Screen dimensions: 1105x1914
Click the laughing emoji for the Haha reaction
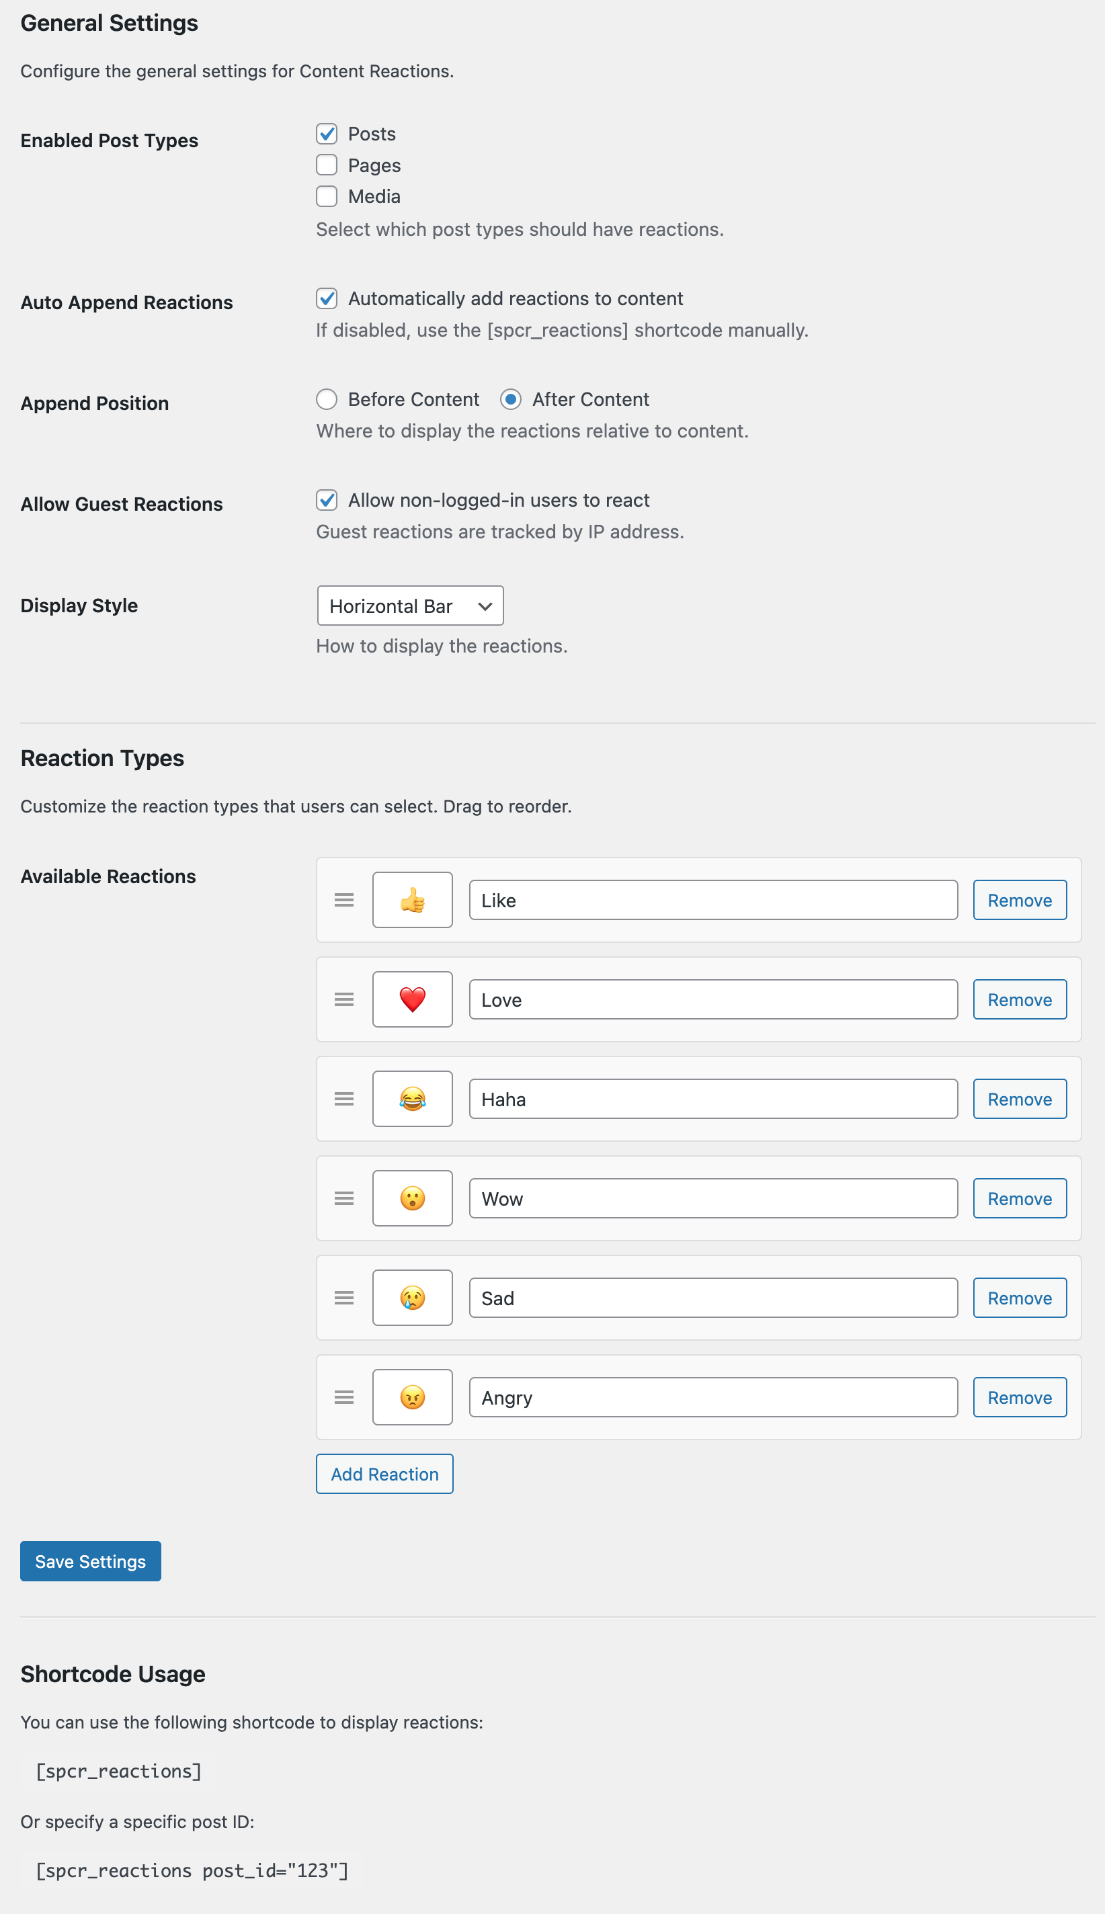[412, 1099]
